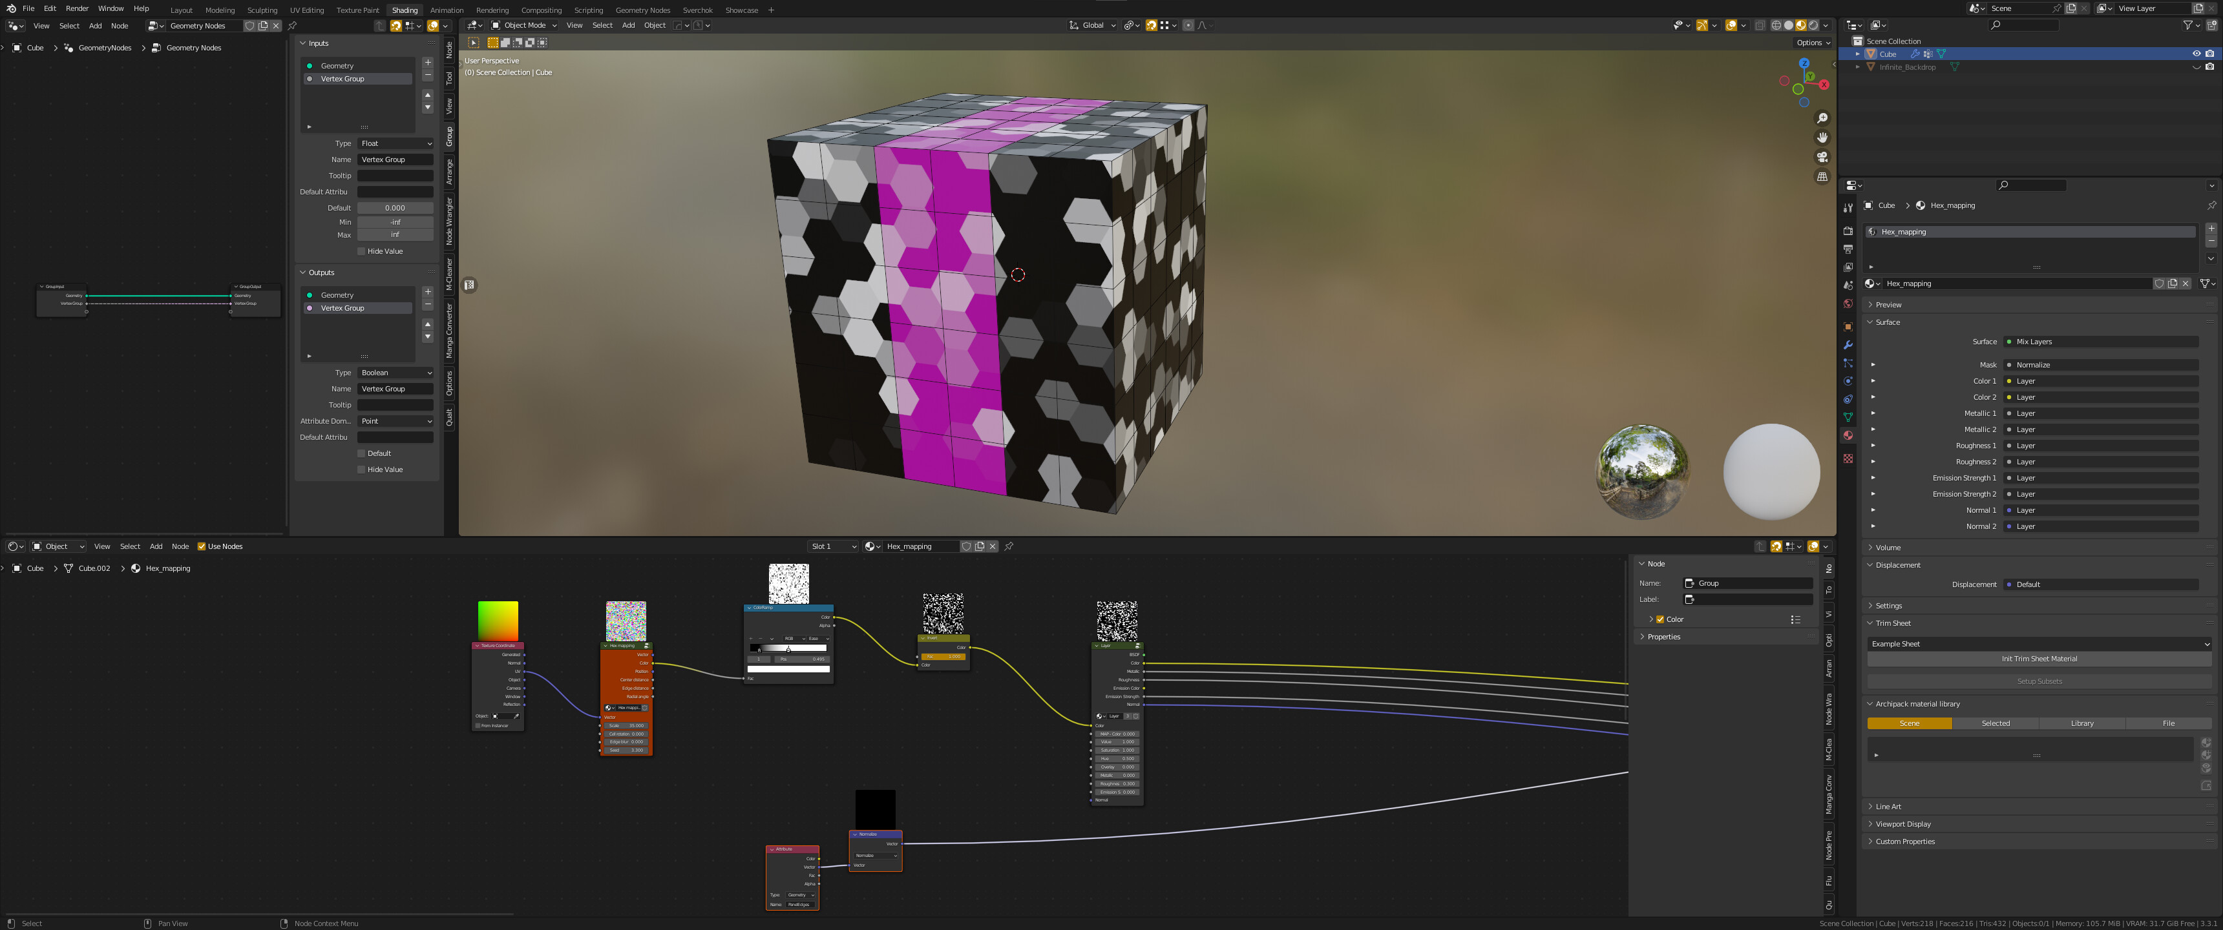Toggle proportional editing in viewport header
The height and width of the screenshot is (930, 2223).
point(1190,25)
